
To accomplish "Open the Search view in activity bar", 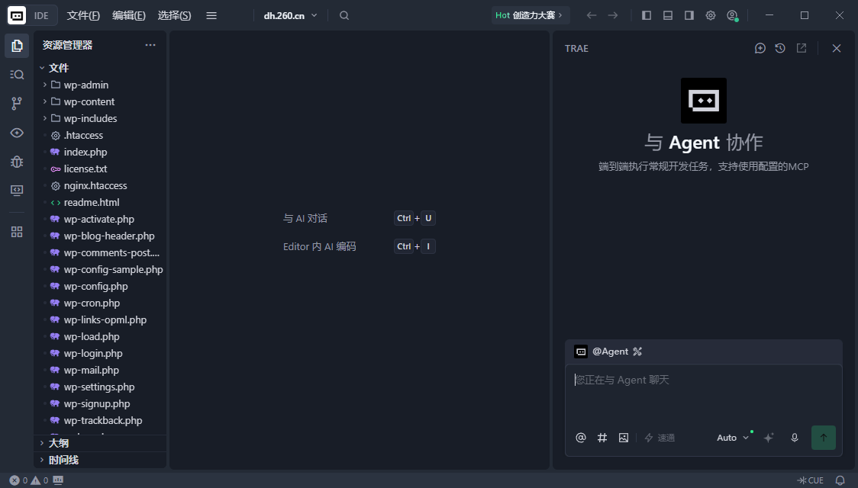I will [x=17, y=75].
